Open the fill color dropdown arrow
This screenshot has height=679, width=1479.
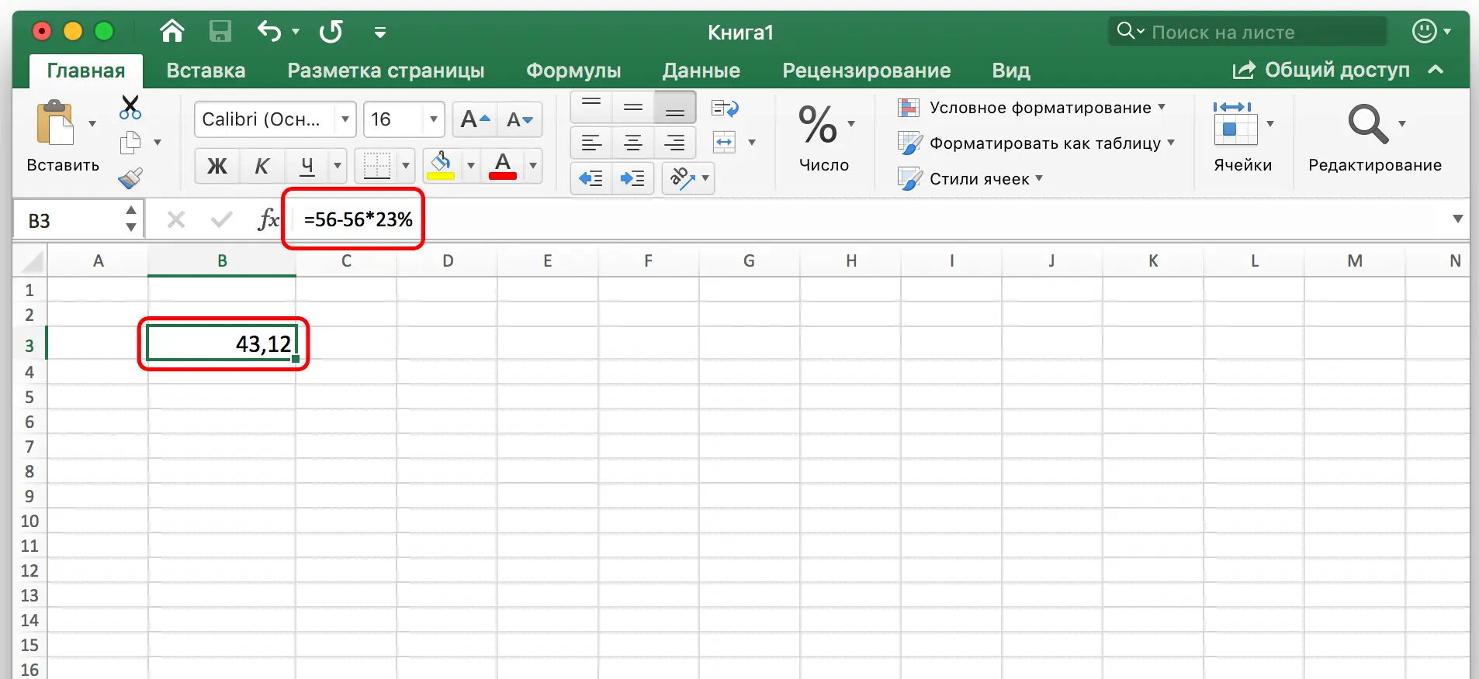click(470, 165)
